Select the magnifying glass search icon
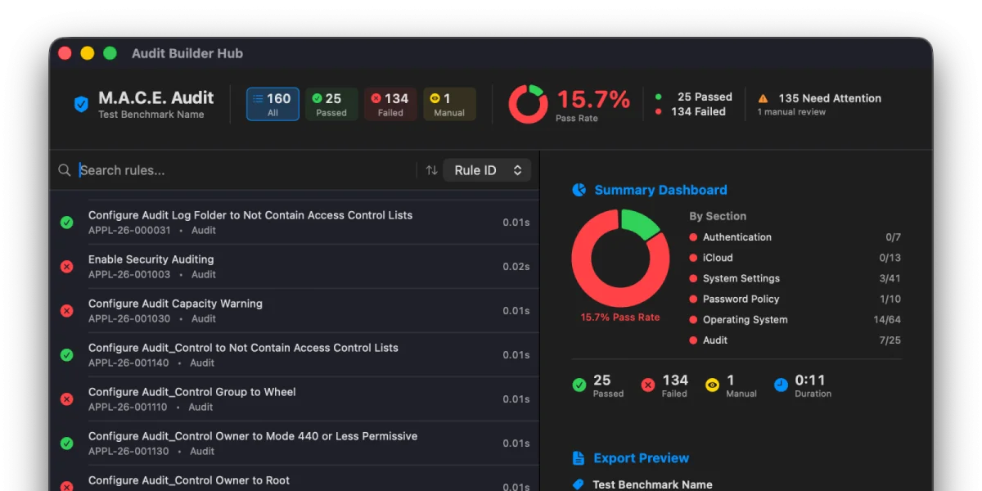Image resolution: width=982 pixels, height=491 pixels. click(64, 170)
